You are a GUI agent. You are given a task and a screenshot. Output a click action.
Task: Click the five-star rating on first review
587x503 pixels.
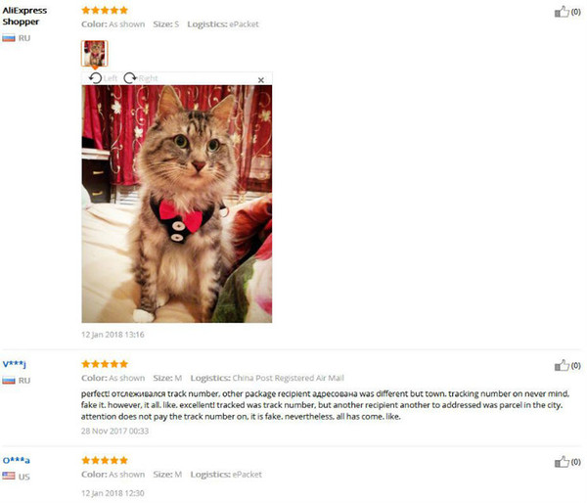[x=105, y=10]
